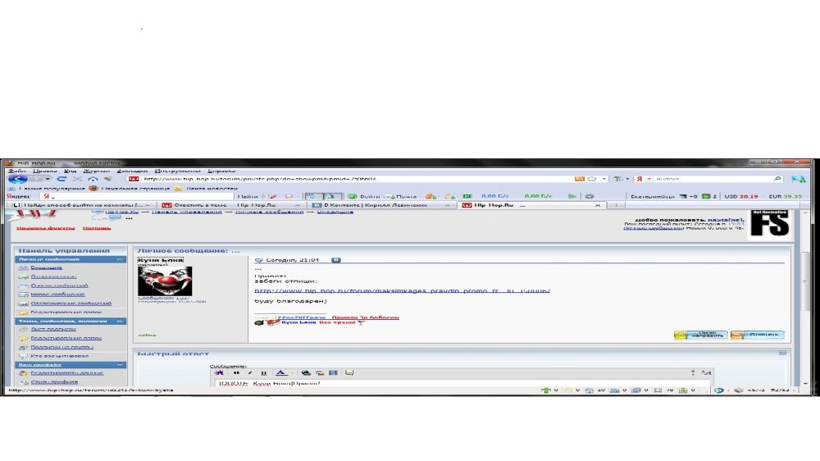Click the clown avatar of the sender
This screenshot has height=461, width=820.
(x=165, y=281)
